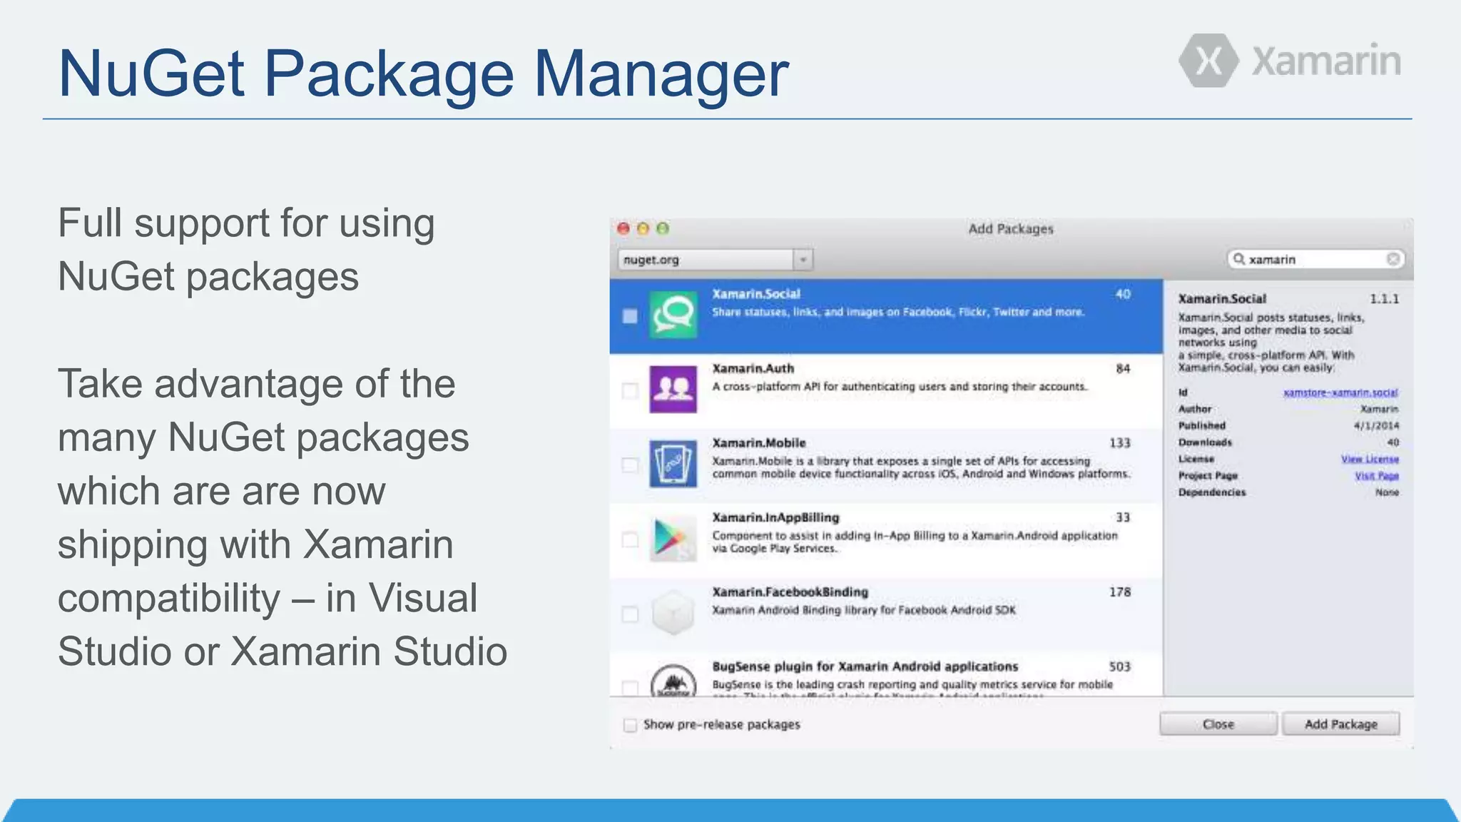Image resolution: width=1461 pixels, height=822 pixels.
Task: Click the Xamarin.FacebookBinding hexagon icon
Action: (673, 612)
